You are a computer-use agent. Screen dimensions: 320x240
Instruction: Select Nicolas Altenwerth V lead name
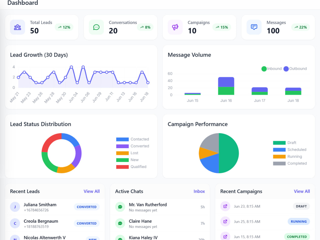(45, 238)
